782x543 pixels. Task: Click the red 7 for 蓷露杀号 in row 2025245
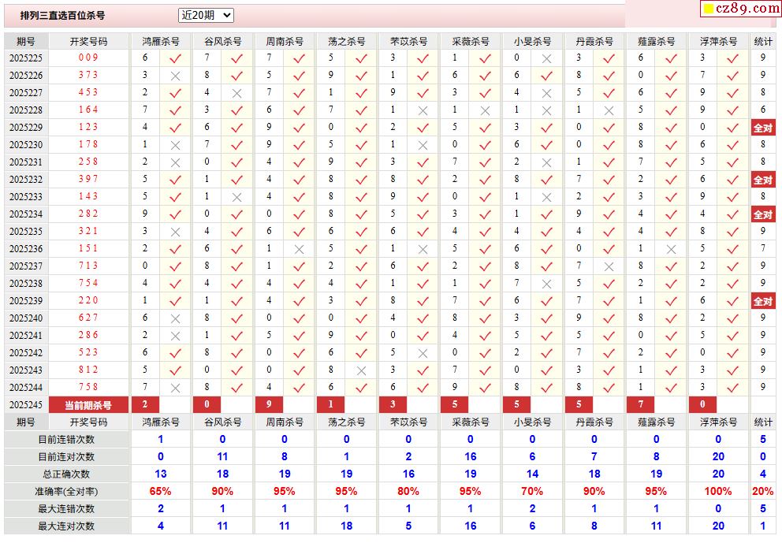tap(641, 404)
